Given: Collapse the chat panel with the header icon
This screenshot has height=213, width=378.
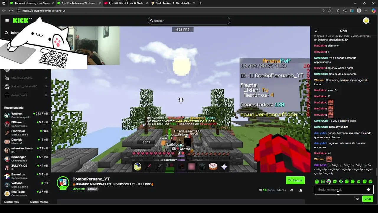Looking at the screenshot, I should click(x=316, y=31).
